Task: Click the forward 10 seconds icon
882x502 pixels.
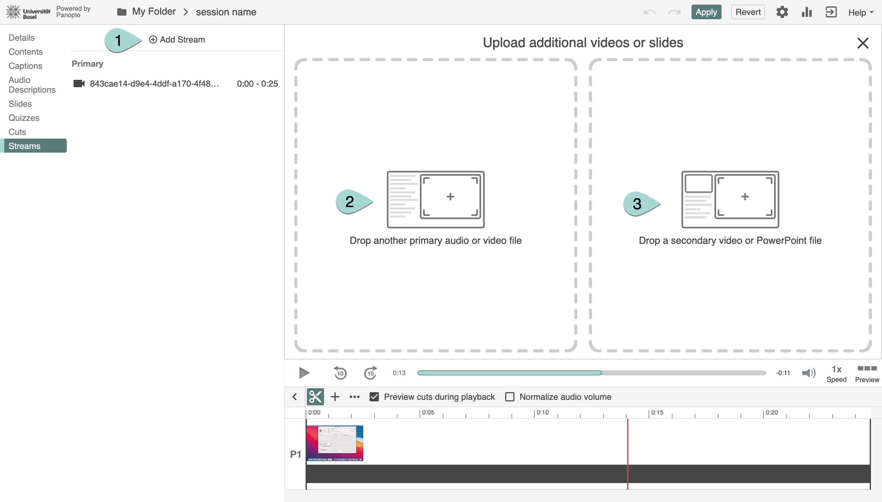Action: tap(370, 373)
